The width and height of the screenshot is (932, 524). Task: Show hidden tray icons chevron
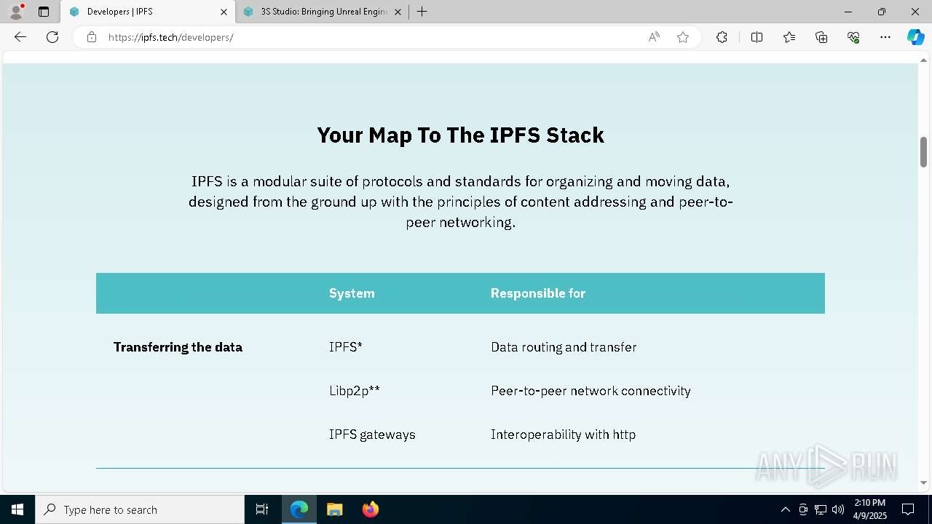click(785, 509)
